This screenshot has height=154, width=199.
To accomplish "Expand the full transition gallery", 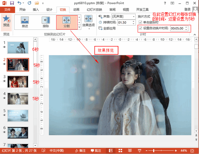I will coord(79,27).
